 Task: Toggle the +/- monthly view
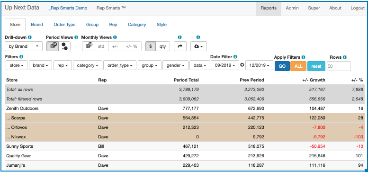(115, 46)
